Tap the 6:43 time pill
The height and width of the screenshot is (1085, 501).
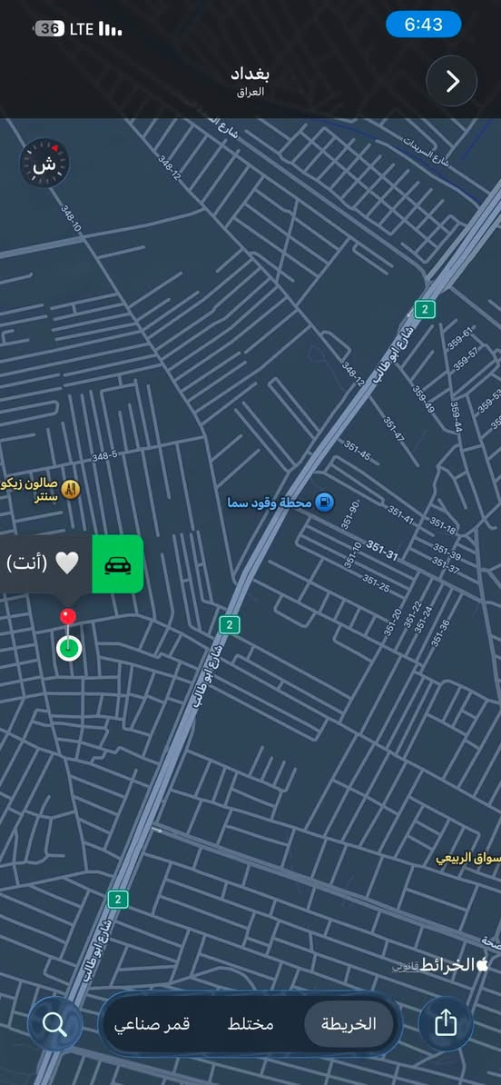(424, 25)
